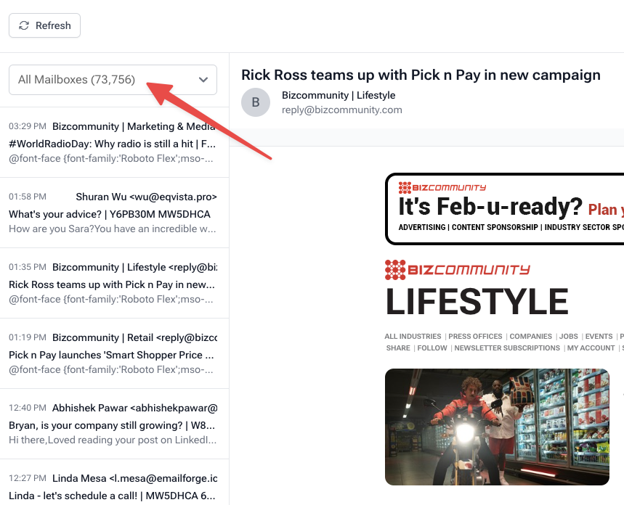Go to the COMPANIES link
624x505 pixels.
click(531, 337)
